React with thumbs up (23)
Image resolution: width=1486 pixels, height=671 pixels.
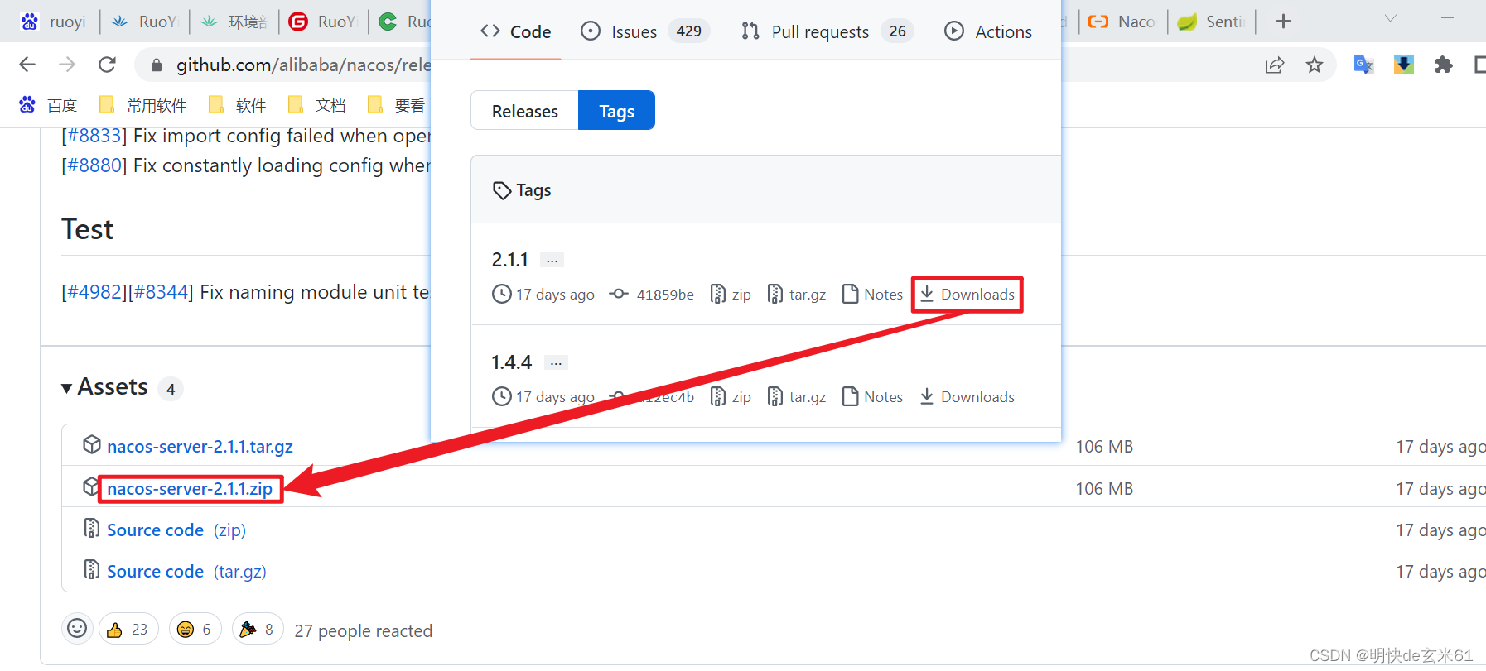click(x=128, y=630)
